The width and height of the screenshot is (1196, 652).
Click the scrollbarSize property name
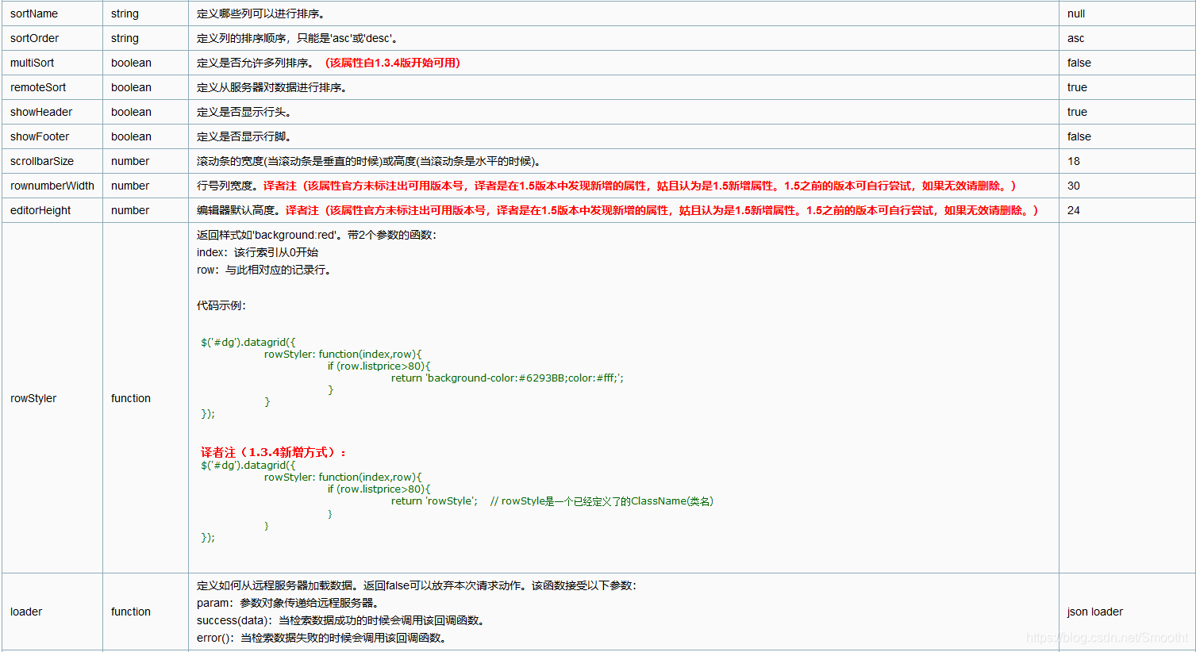click(x=42, y=161)
